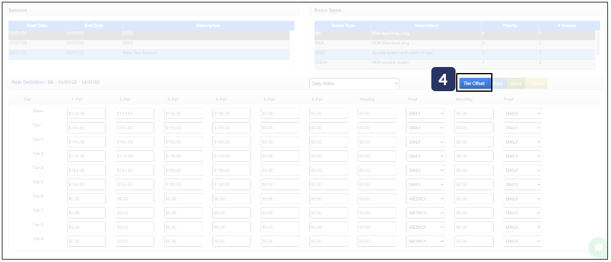Open Tier 6 WEEKLY Post dropdown

click(425, 199)
